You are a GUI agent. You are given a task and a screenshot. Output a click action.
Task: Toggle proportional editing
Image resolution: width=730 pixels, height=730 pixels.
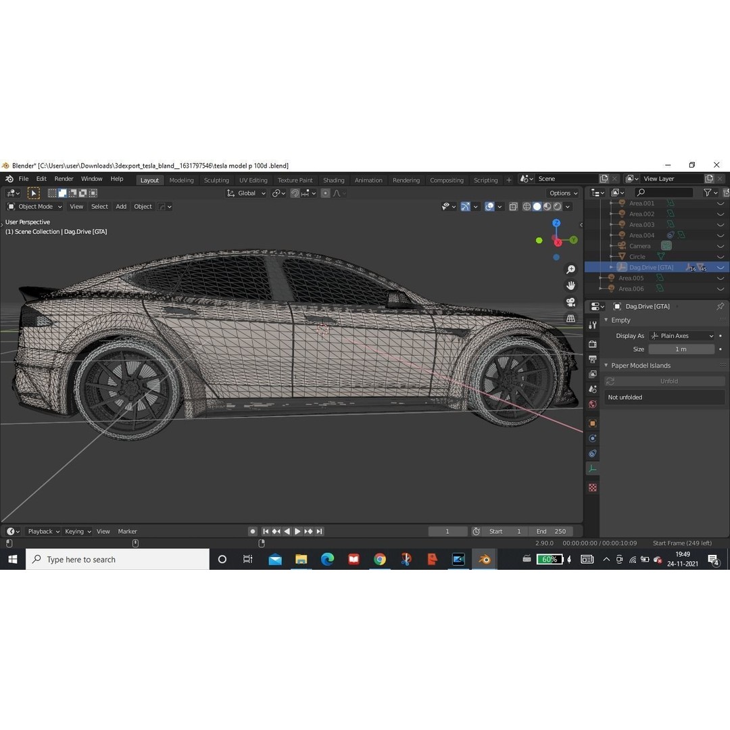pos(325,193)
